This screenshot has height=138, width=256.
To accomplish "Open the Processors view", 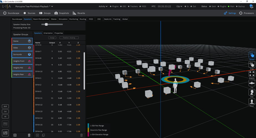I will (246, 13).
